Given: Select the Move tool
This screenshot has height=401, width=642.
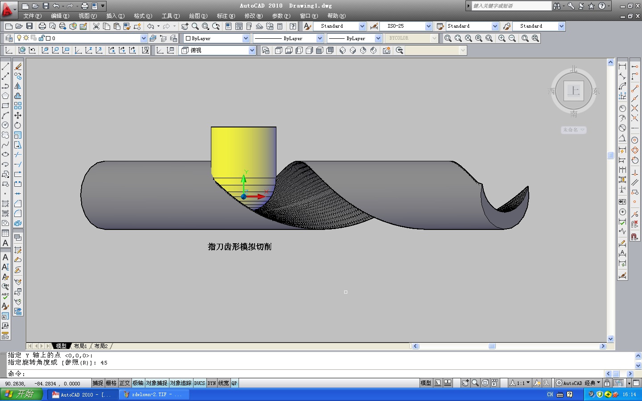Looking at the screenshot, I should [x=18, y=115].
